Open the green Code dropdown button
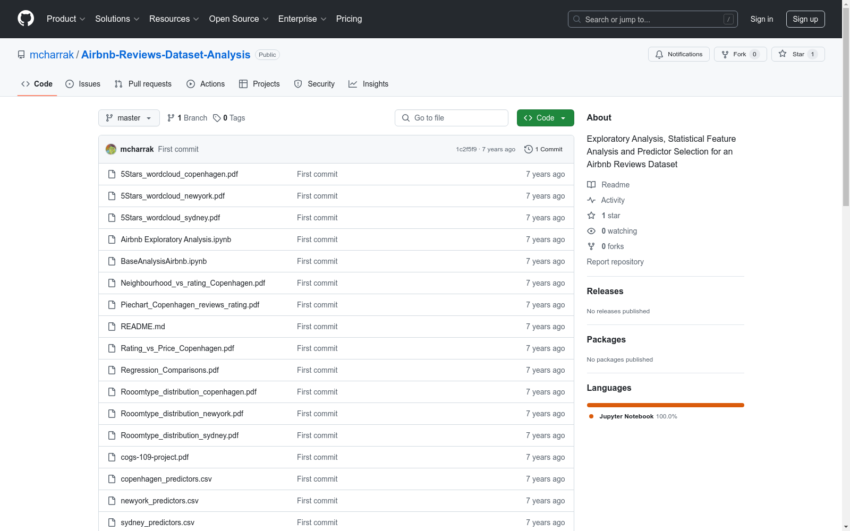This screenshot has width=850, height=531. point(545,118)
